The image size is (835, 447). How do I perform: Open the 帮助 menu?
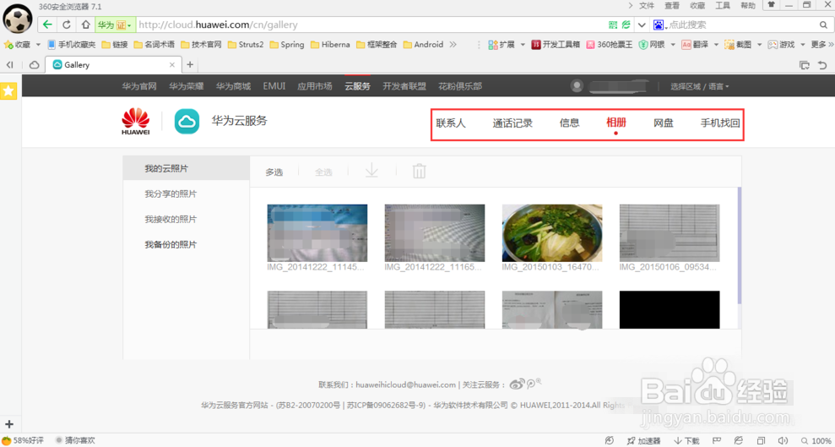(x=748, y=6)
